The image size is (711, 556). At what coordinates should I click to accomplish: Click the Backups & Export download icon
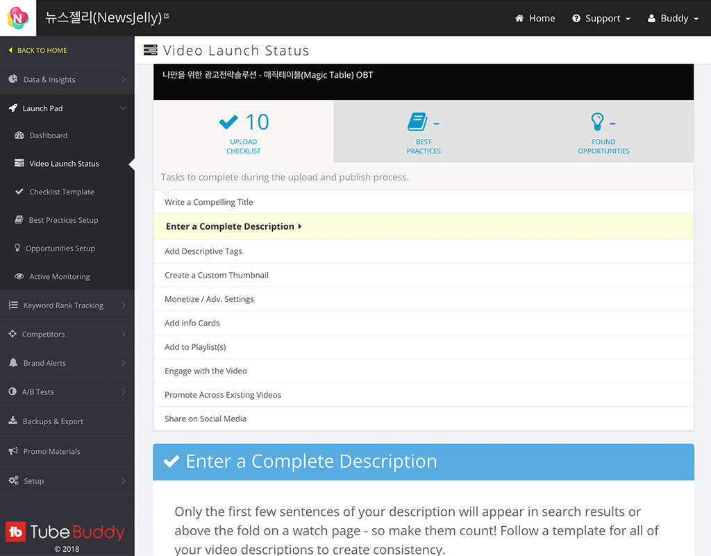[x=12, y=421]
